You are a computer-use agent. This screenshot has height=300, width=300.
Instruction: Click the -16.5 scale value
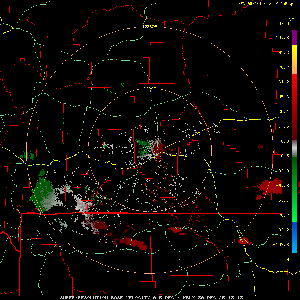point(282,156)
